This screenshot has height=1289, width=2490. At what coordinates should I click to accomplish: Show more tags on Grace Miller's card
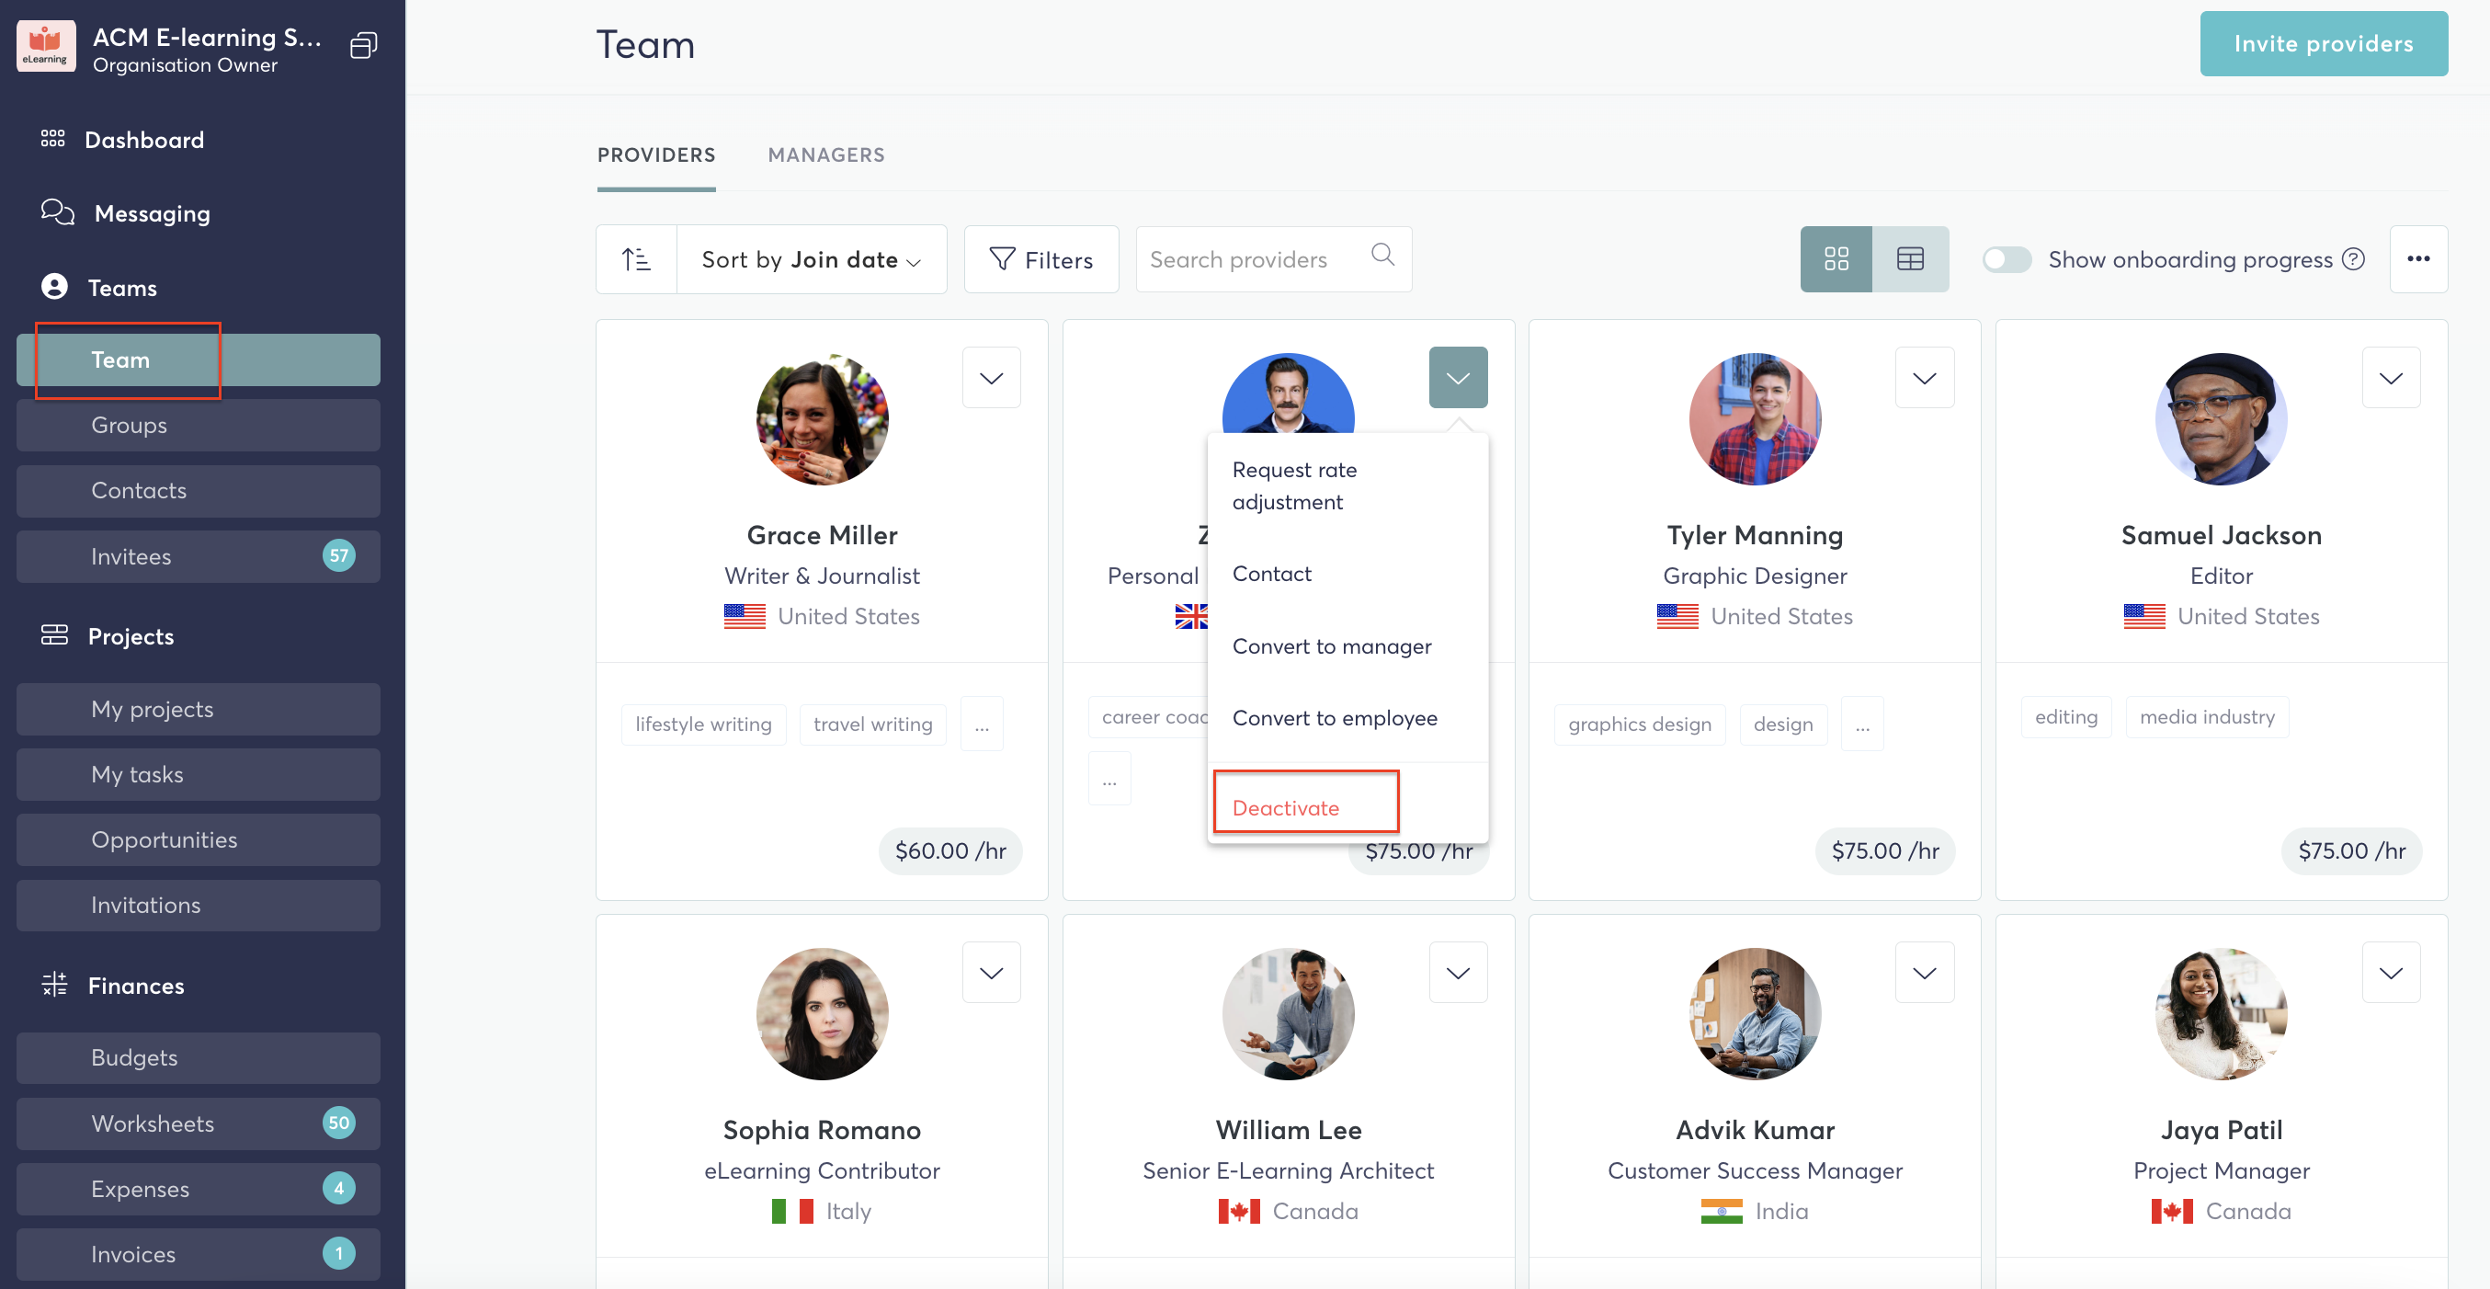(x=981, y=724)
